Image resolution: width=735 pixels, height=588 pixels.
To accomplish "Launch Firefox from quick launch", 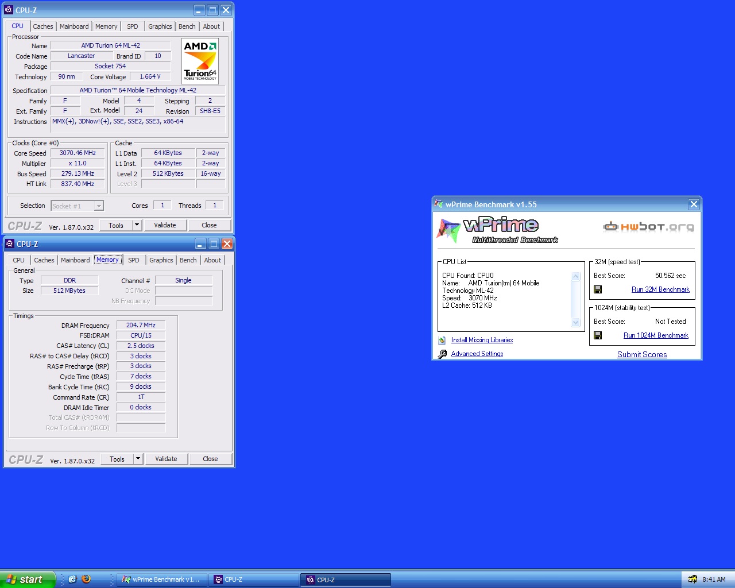I will tap(86, 579).
